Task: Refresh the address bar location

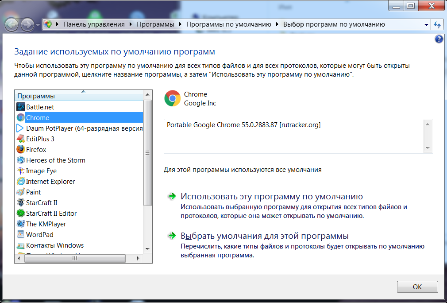Action: pos(437,24)
